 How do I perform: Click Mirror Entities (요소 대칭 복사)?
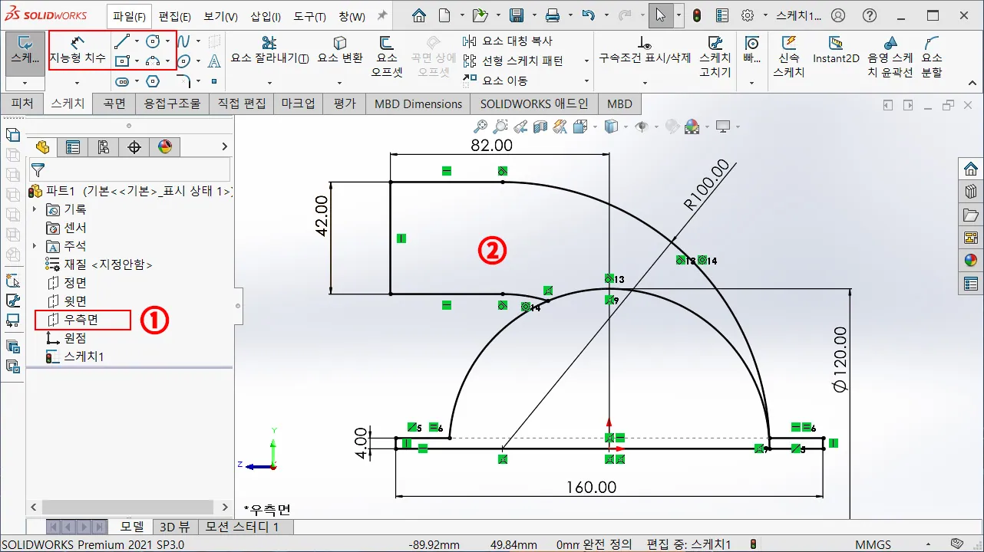[508, 41]
